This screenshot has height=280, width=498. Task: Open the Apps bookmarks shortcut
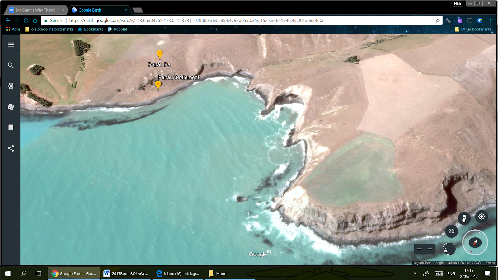click(x=13, y=29)
